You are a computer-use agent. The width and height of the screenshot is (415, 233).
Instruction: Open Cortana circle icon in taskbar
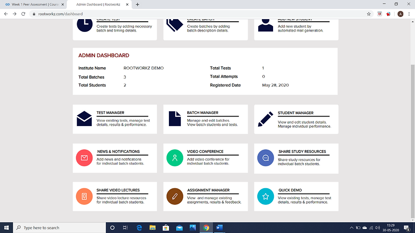[x=112, y=228]
